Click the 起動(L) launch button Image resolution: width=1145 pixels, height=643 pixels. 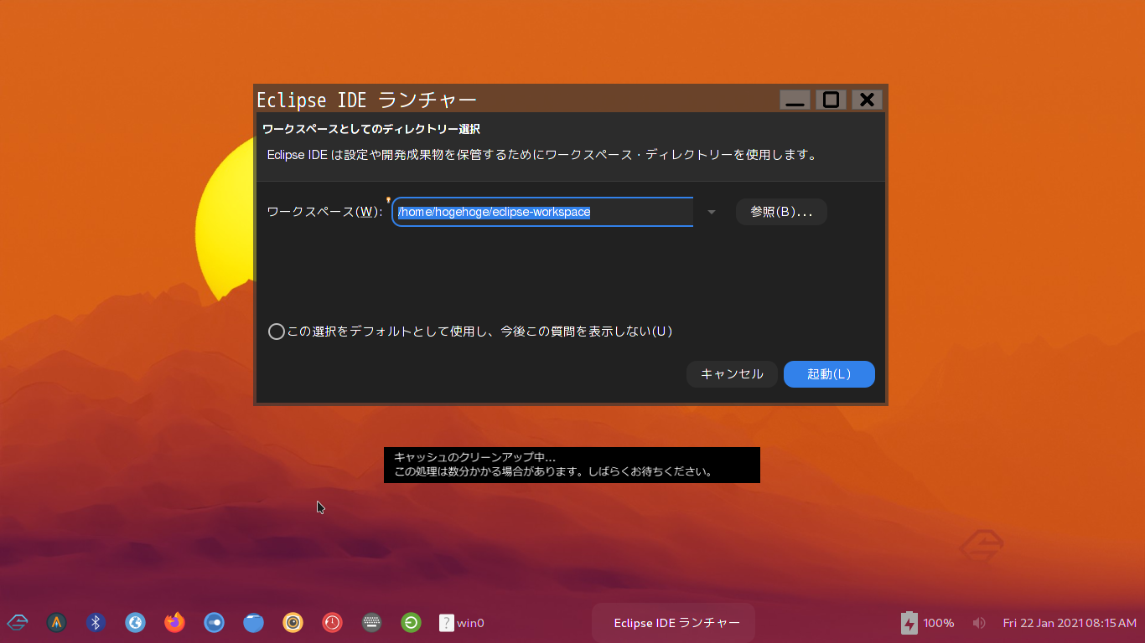[x=829, y=374]
